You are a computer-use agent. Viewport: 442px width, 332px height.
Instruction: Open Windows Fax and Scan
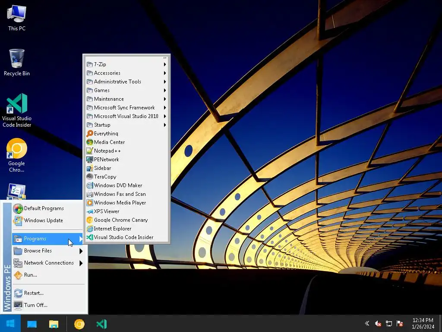click(126, 194)
